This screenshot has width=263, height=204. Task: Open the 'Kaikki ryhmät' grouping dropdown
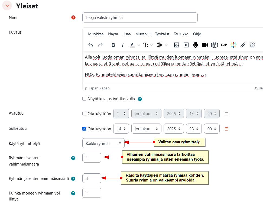103,143
